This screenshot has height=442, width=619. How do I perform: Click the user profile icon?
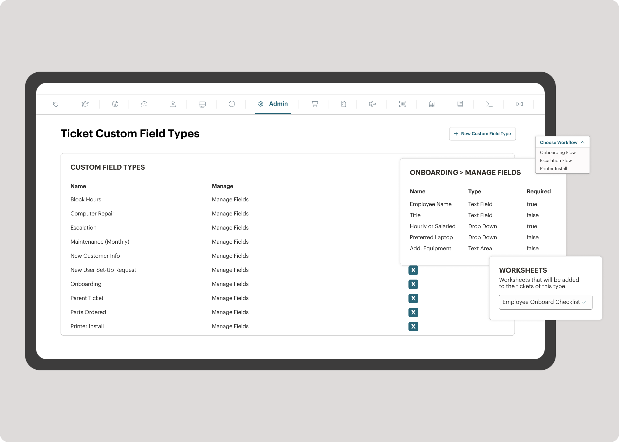click(x=173, y=104)
